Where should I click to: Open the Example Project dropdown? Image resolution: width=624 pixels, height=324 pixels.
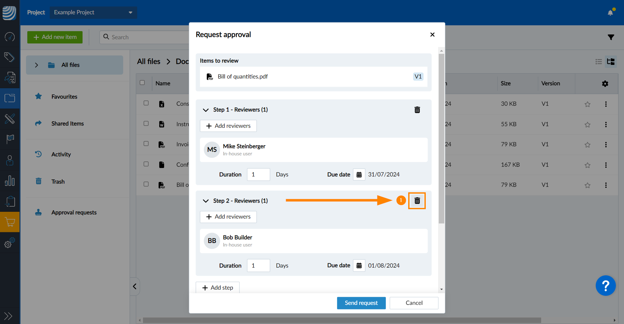[x=93, y=12]
